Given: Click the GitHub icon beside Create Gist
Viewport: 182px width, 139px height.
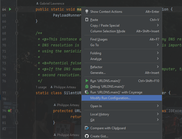Looking at the screenshot, I should click(x=87, y=136).
